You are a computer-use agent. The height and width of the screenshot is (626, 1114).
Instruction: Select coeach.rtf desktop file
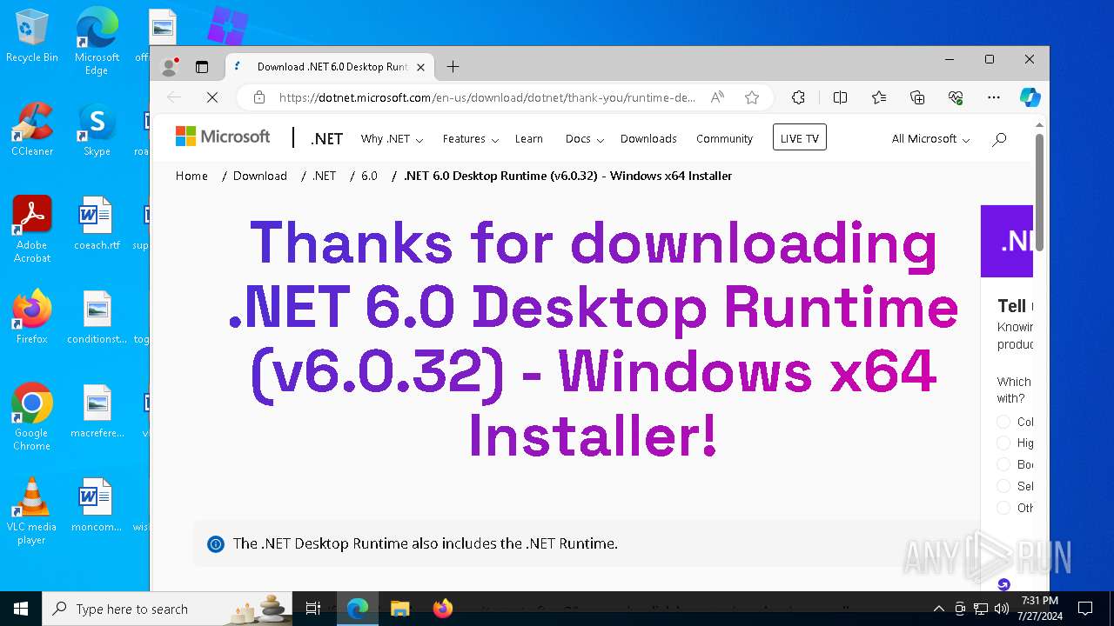pos(97,223)
